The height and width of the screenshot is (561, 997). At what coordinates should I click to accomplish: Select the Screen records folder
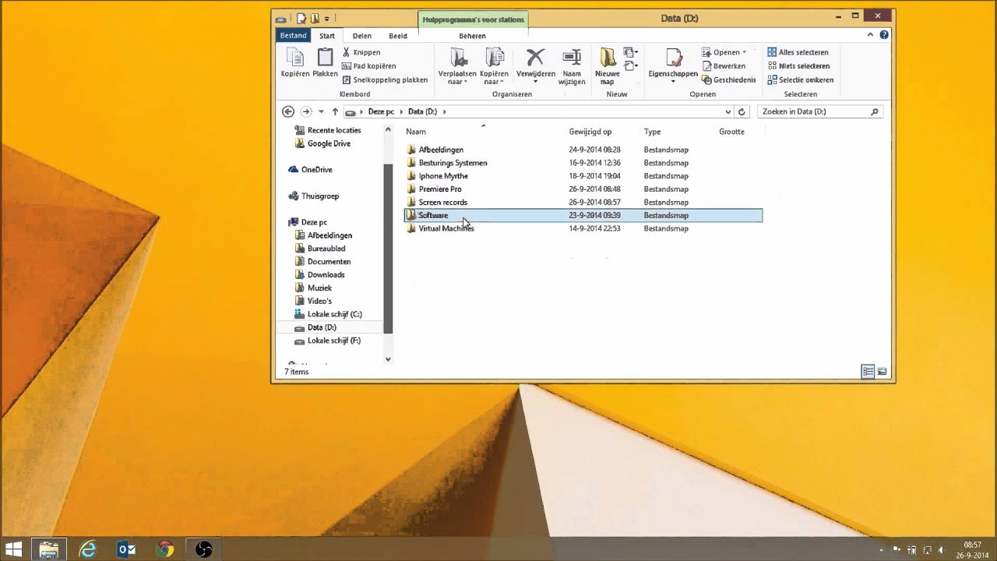(x=442, y=203)
